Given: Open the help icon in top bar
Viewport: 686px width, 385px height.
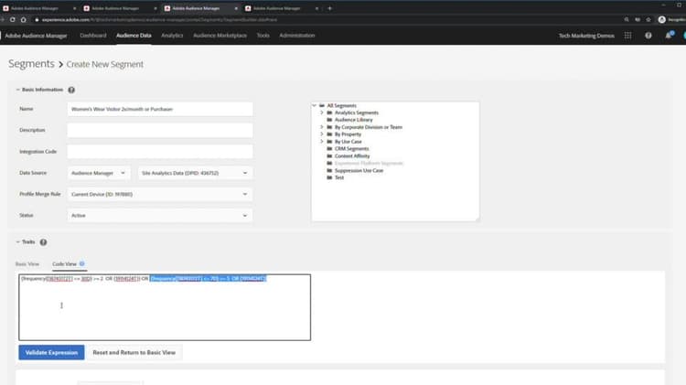Looking at the screenshot, I should click(648, 36).
